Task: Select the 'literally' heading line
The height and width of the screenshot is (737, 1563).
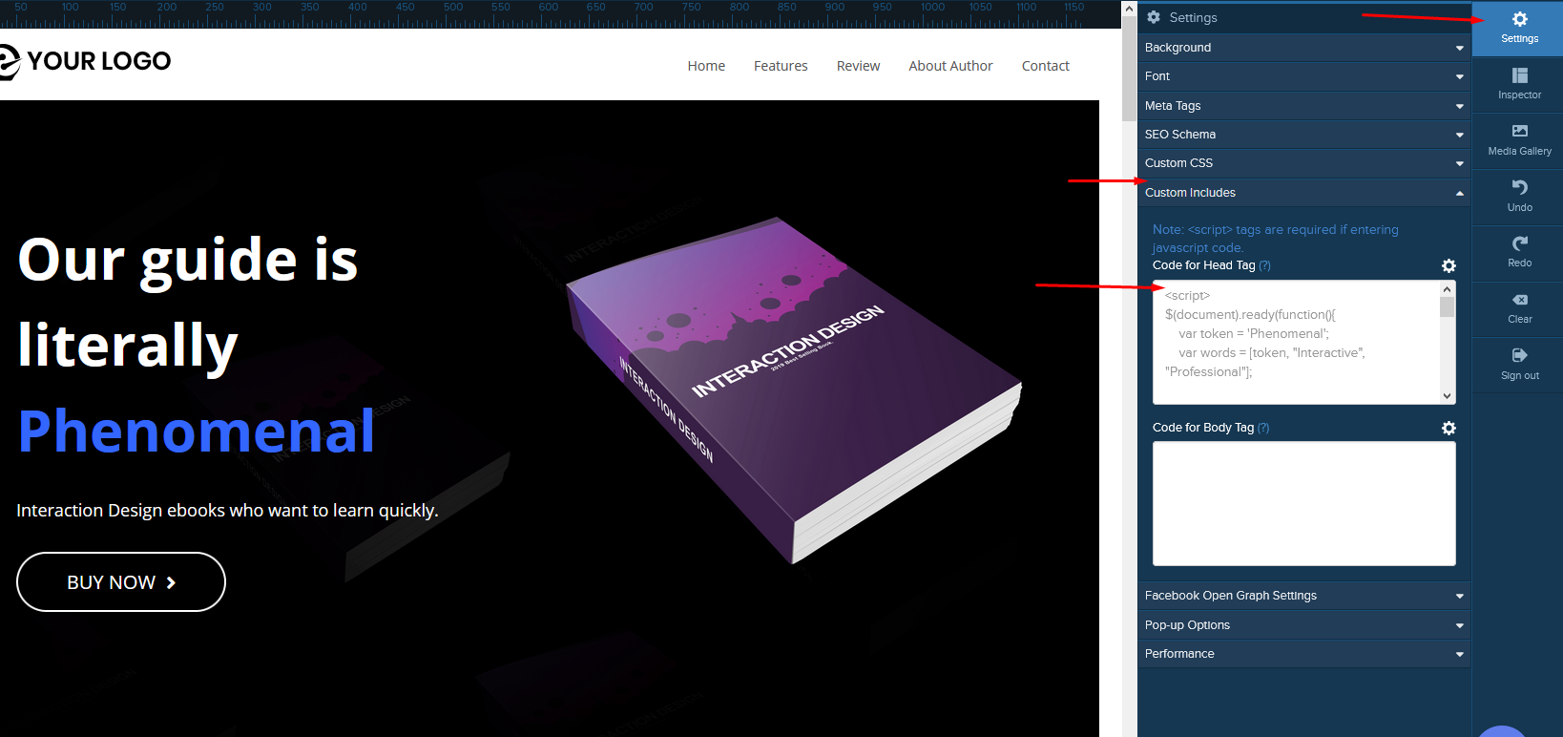Action: click(128, 346)
